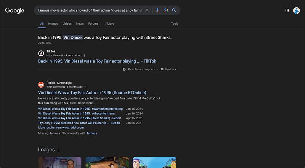Click the Images section heading
305x168 pixels.
[46, 150]
